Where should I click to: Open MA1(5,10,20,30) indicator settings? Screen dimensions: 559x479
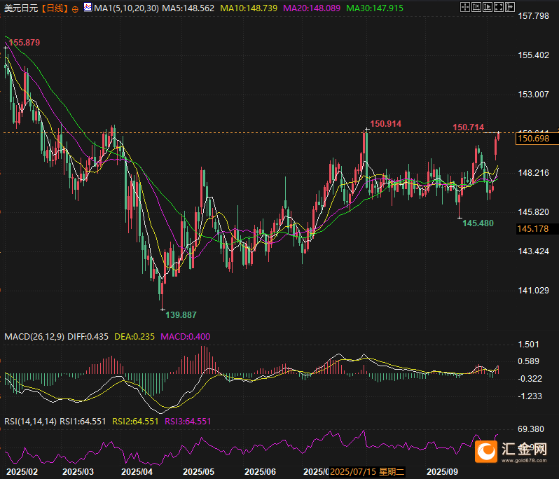click(x=126, y=8)
